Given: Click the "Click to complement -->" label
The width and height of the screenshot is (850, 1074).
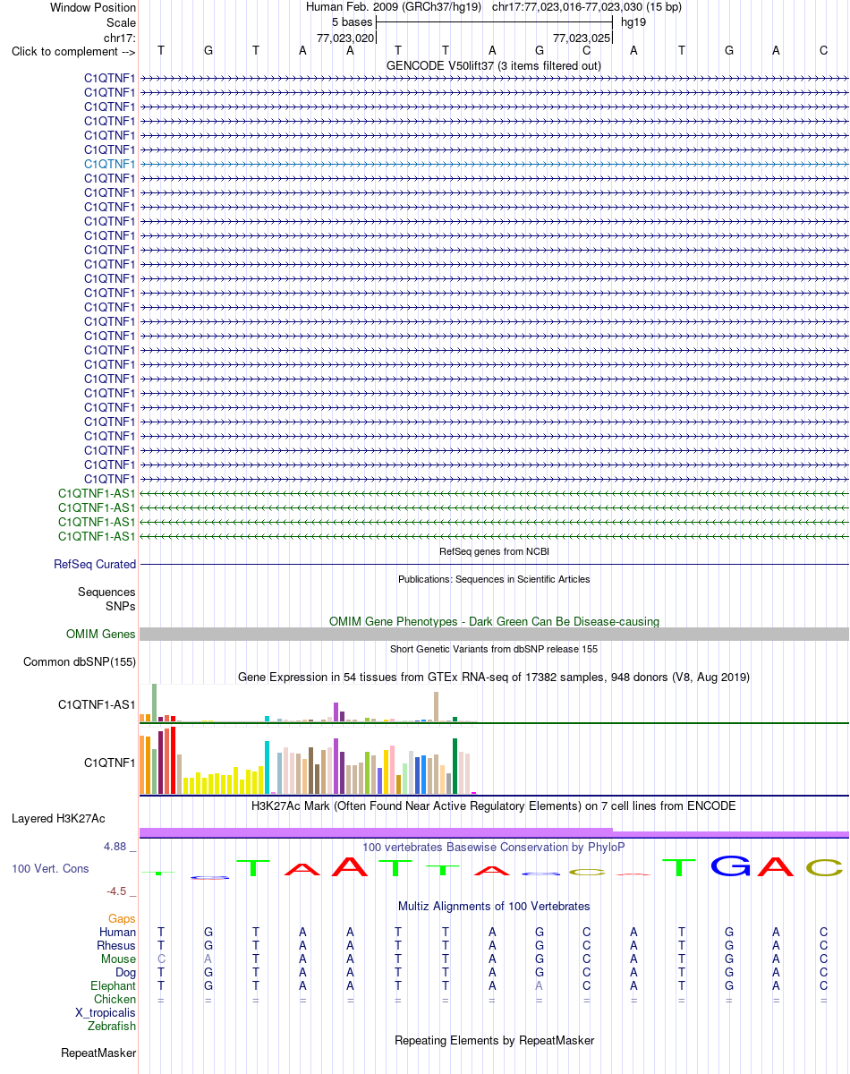Looking at the screenshot, I should [73, 51].
